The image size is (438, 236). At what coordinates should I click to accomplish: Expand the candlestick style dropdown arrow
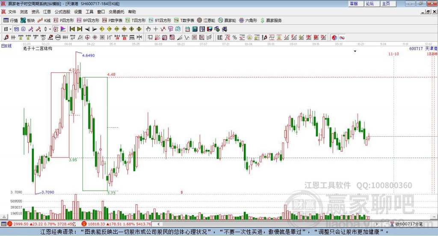tap(50, 29)
